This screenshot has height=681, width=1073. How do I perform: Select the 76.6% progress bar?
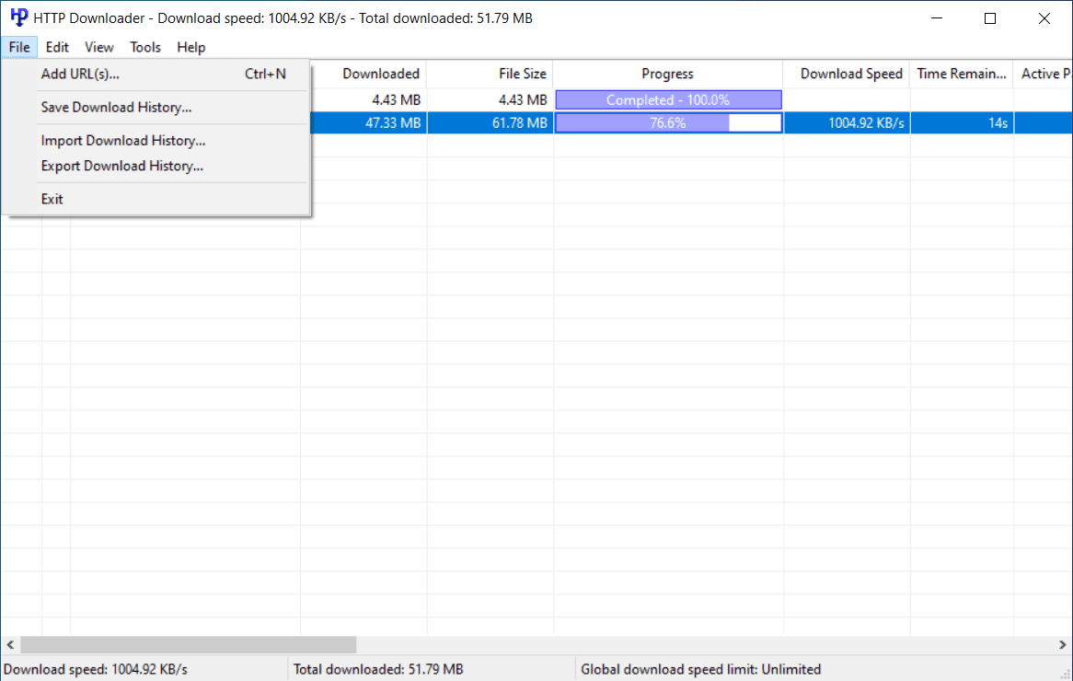[x=669, y=123]
